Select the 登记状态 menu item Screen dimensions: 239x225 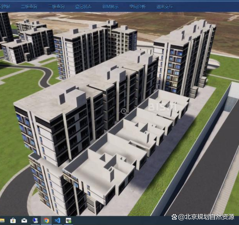tap(84, 7)
